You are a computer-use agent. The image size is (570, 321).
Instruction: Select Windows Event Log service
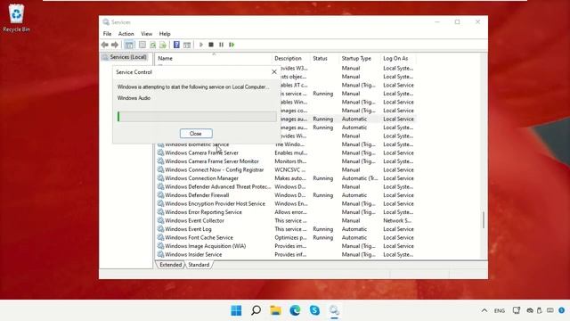click(188, 229)
